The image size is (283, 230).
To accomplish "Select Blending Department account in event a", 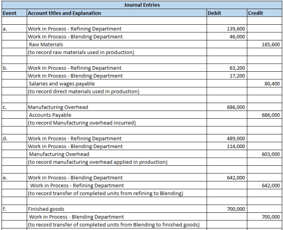I will point(117,36).
